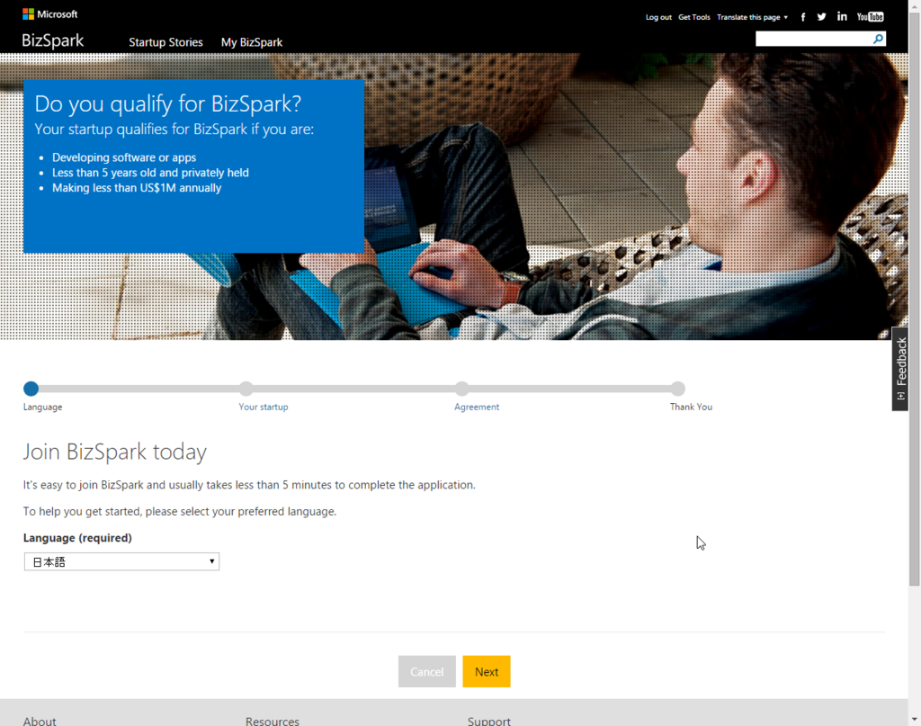Click the BizSpark logo
The height and width of the screenshot is (726, 921).
[x=53, y=40]
